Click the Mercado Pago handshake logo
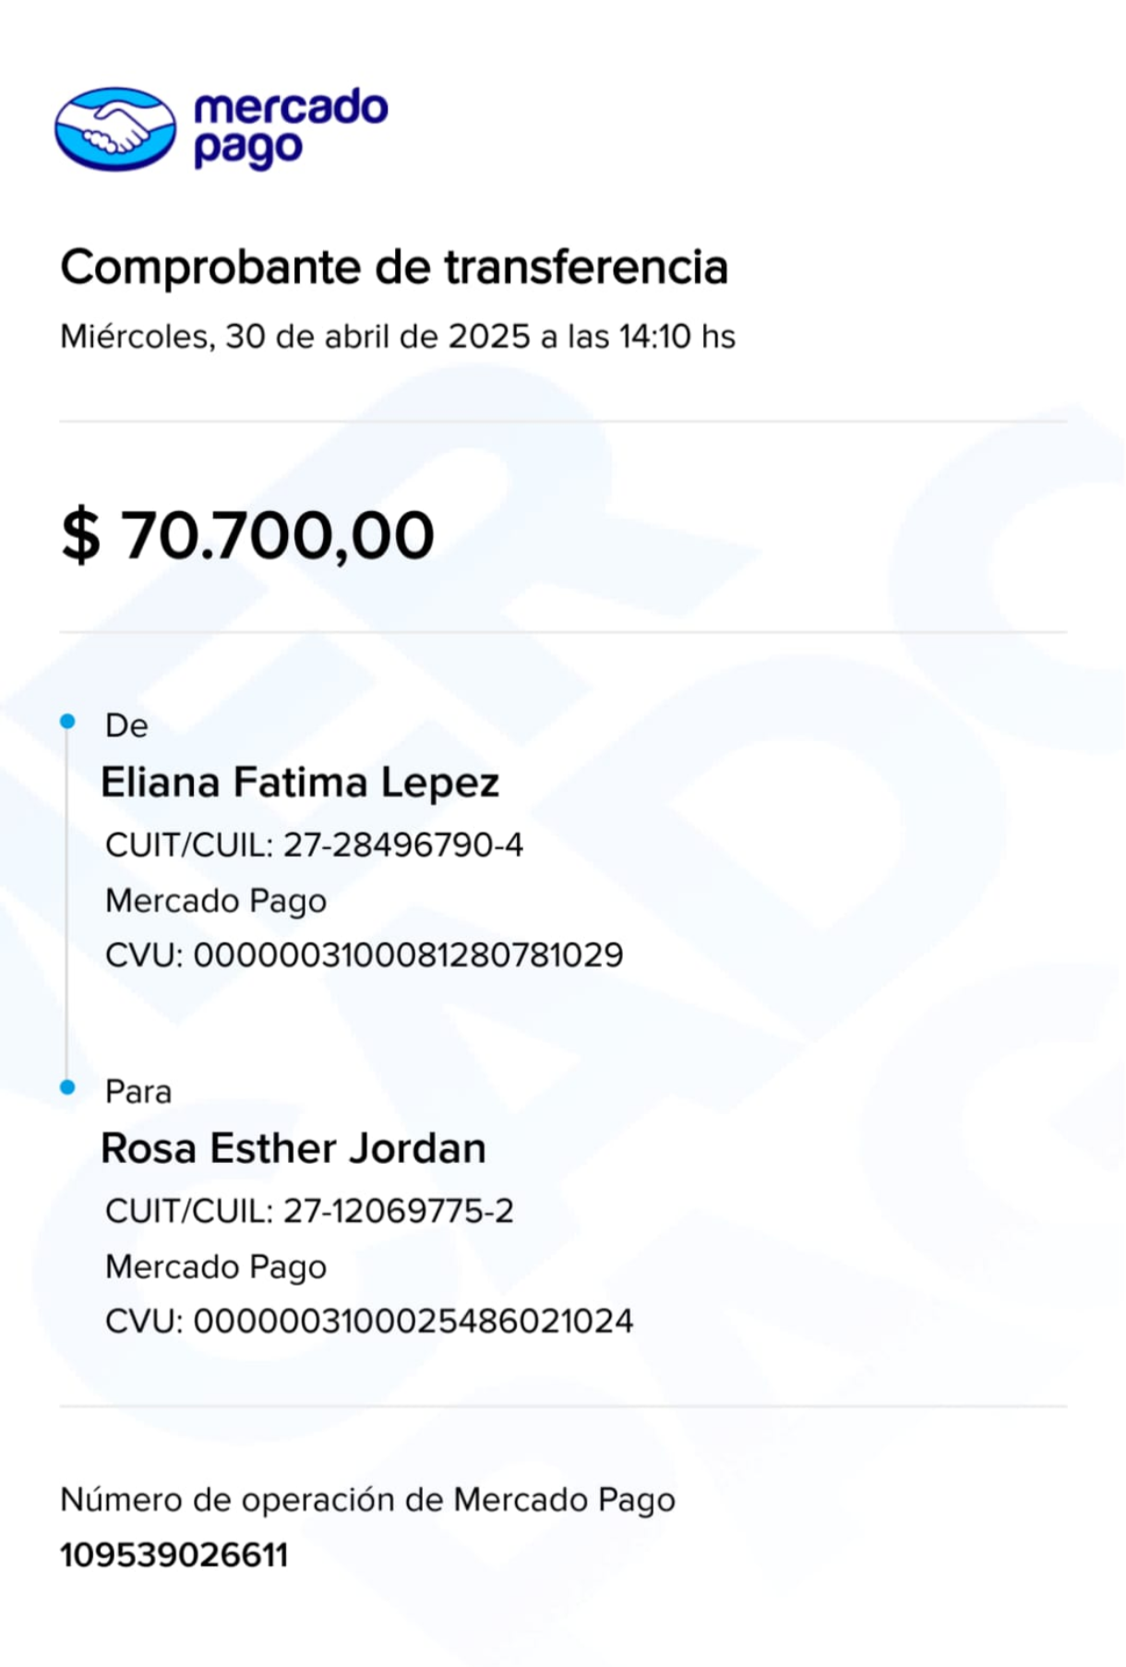The height and width of the screenshot is (1667, 1126). pyautogui.click(x=115, y=129)
